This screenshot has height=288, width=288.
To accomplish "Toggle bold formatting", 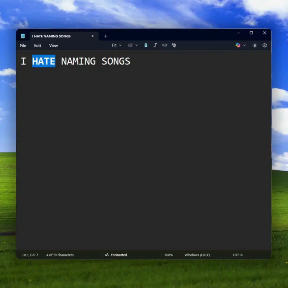I will click(146, 45).
